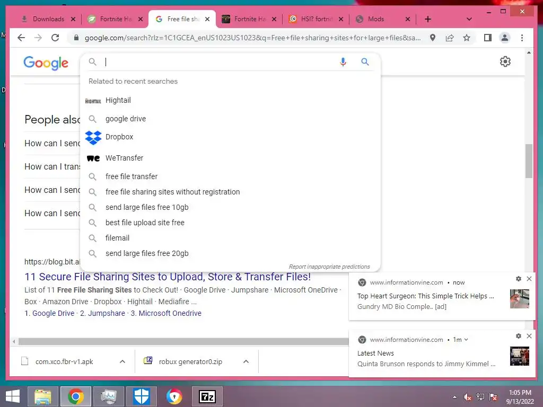Viewport: 543px width, 407px height.
Task: Click Report inappropriate predictions
Action: click(329, 267)
